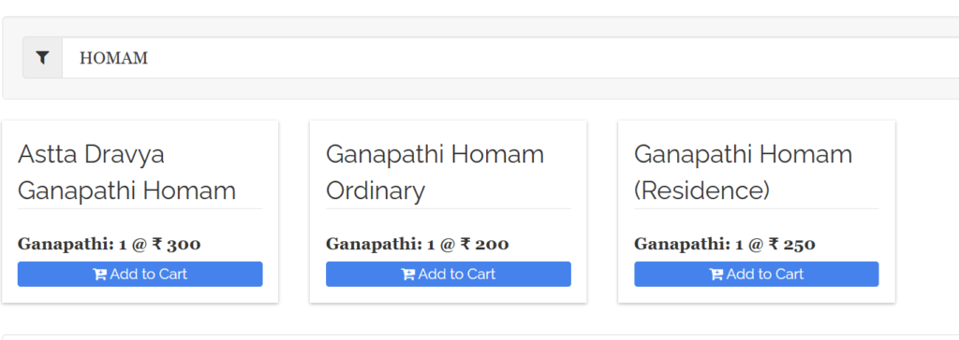Add Astta Dravya Ganapathi Homam to cart
This screenshot has width=959, height=340.
[x=140, y=274]
